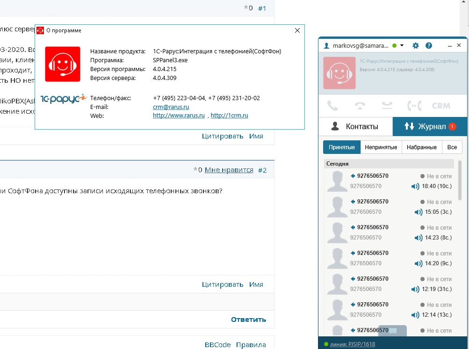
Task: Open http://1crm.ru link
Action: [x=230, y=115]
